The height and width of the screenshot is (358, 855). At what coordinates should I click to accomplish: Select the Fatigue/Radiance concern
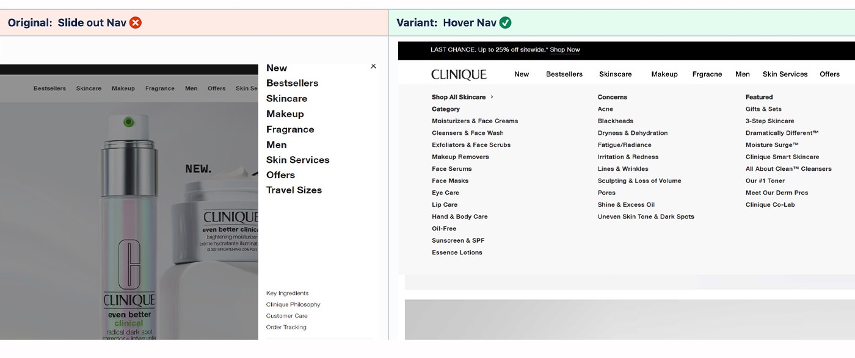[x=624, y=145]
